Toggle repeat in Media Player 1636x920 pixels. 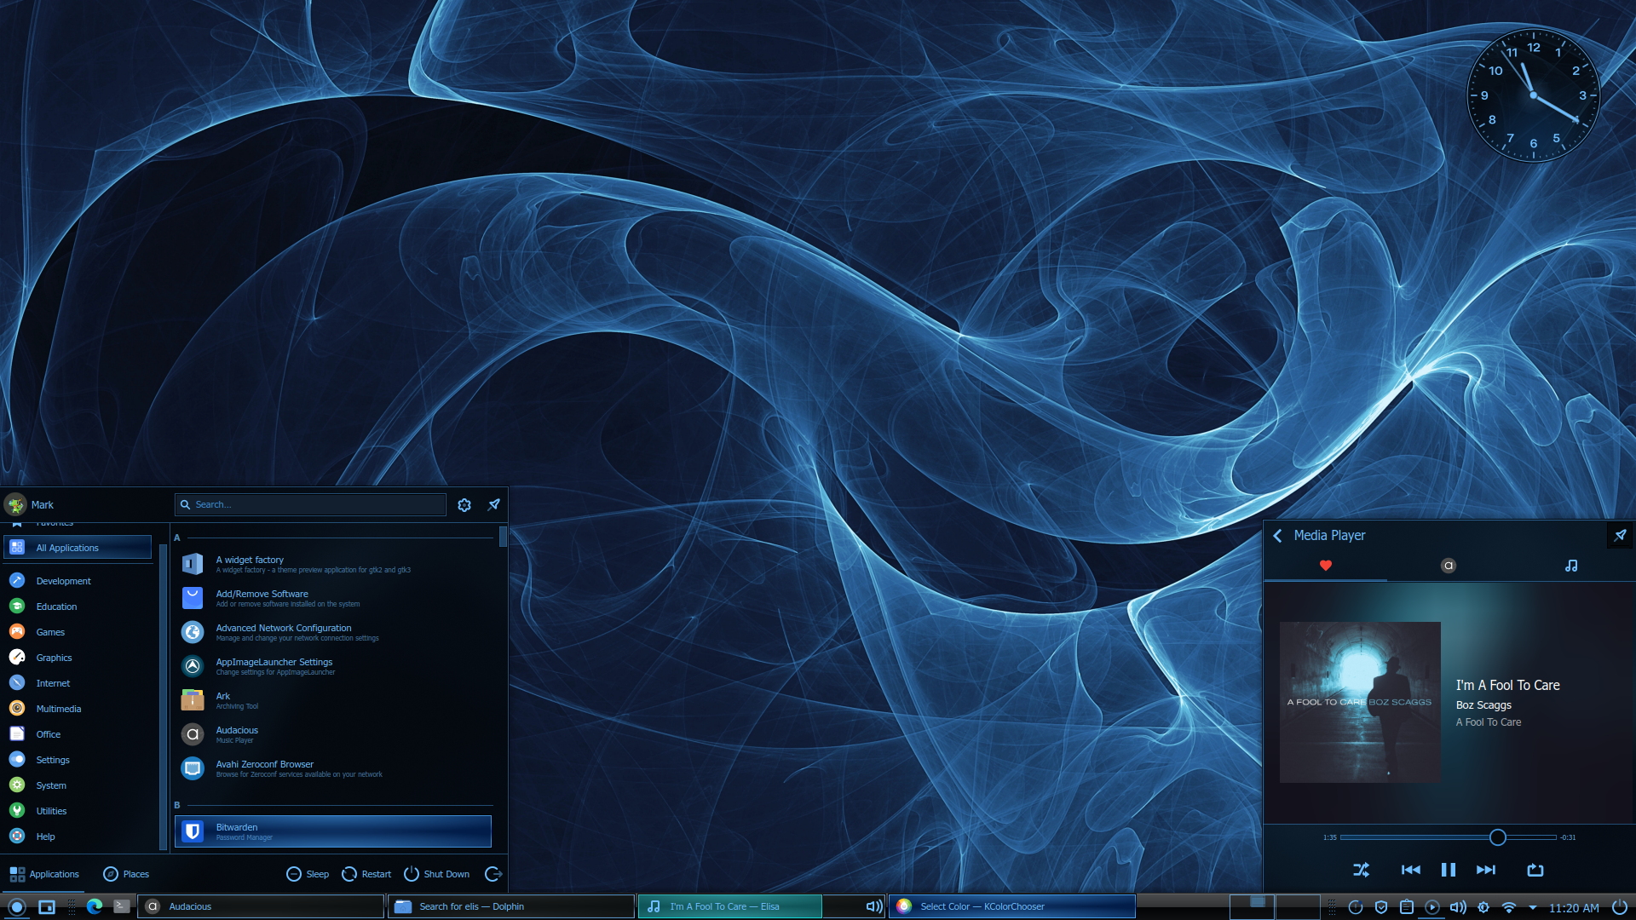click(x=1535, y=870)
